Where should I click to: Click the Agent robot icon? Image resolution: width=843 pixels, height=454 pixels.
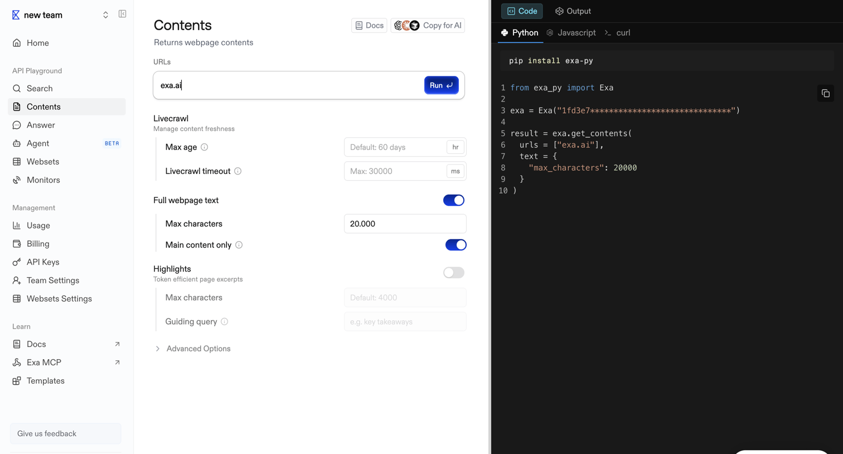17,143
